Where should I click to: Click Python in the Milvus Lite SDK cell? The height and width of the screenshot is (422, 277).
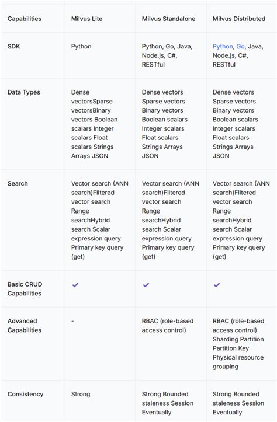pyautogui.click(x=81, y=47)
